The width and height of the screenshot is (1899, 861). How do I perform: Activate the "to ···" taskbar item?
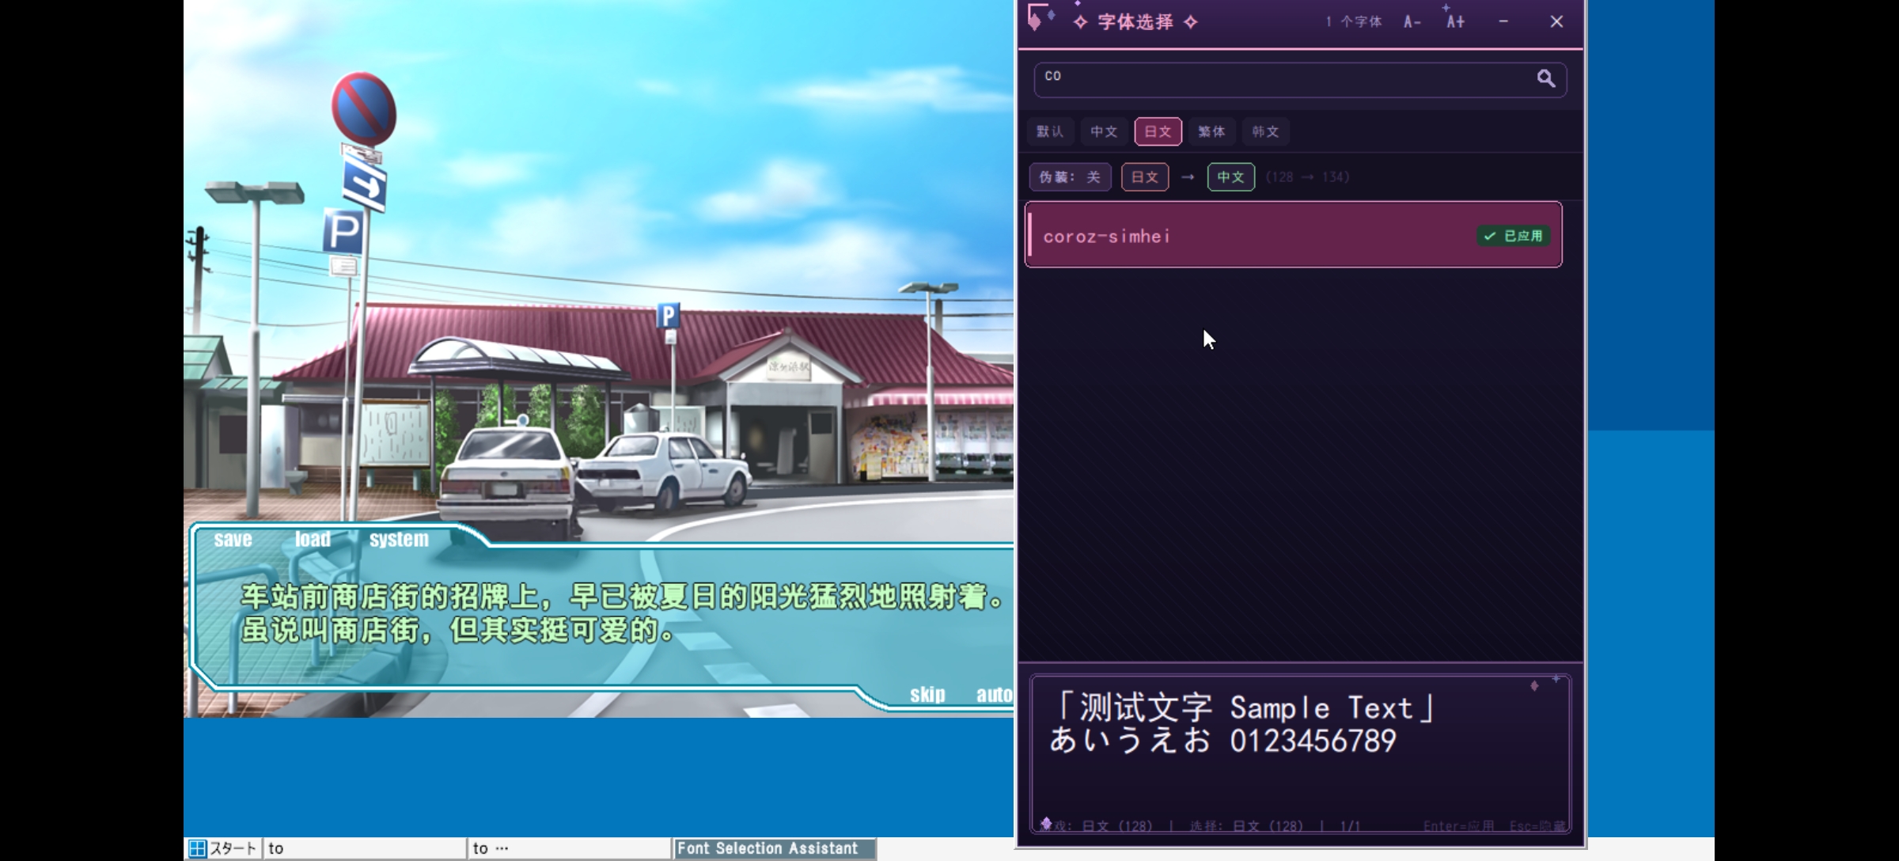(569, 848)
